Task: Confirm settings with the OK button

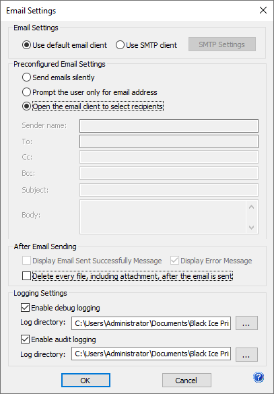Action: tap(85, 380)
